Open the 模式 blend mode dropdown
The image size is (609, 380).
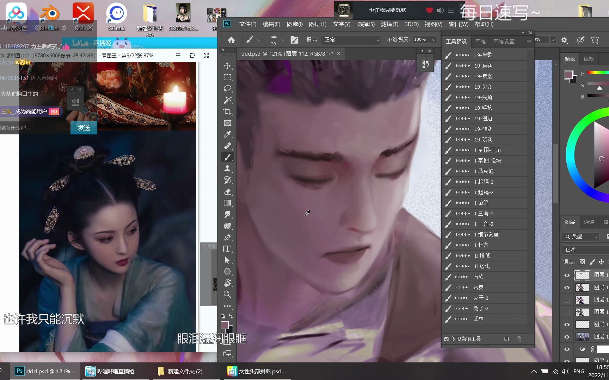click(351, 40)
